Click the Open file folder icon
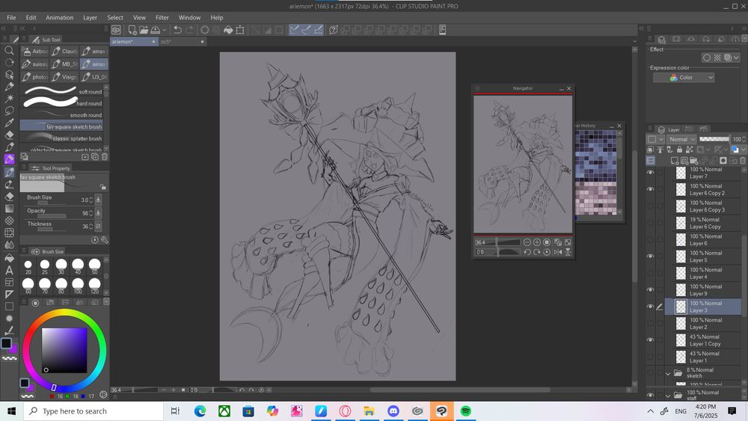This screenshot has width=748, height=421. (x=145, y=30)
